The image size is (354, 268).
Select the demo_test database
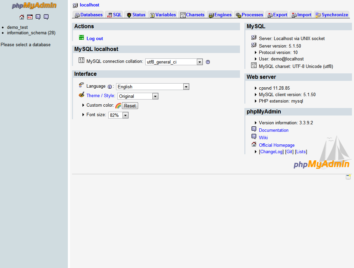point(17,27)
